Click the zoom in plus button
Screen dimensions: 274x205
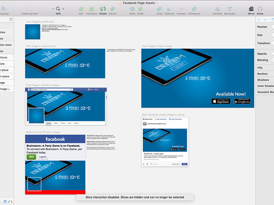point(63,9)
